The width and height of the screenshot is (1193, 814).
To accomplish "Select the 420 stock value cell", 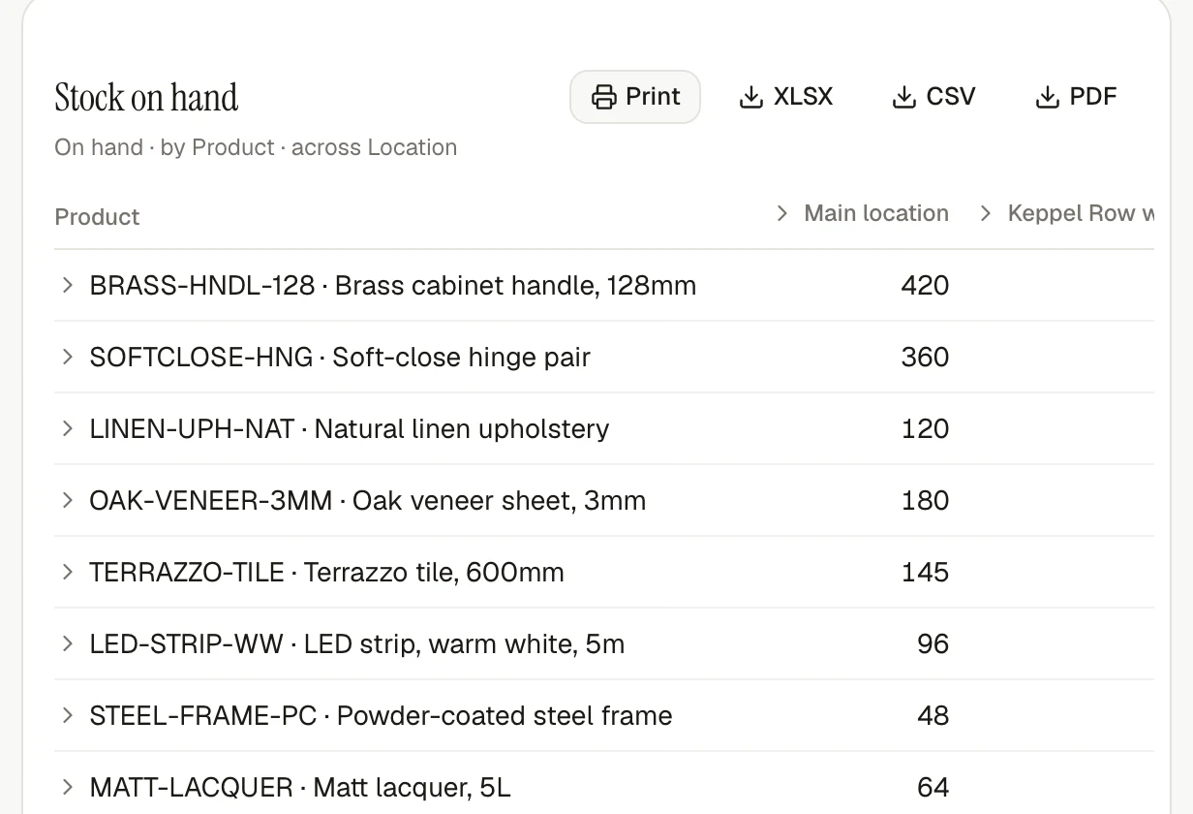I will coord(925,286).
